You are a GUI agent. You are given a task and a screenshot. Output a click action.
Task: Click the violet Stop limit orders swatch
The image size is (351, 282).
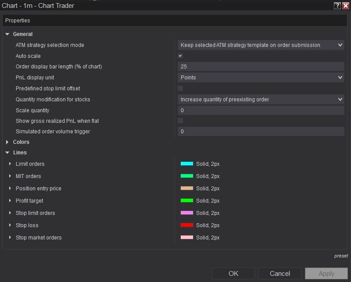(187, 213)
